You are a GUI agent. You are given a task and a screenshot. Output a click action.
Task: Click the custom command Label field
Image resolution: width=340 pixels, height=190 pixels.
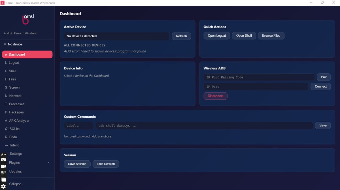[x=79, y=126]
